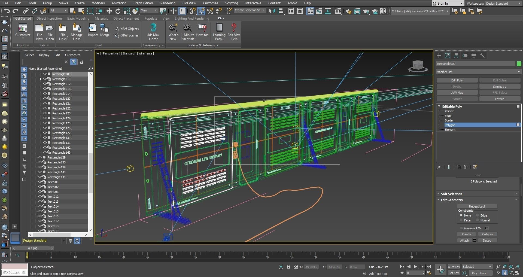This screenshot has height=277, width=523.
Task: Select the Normal constraint radio button
Action: (477, 220)
